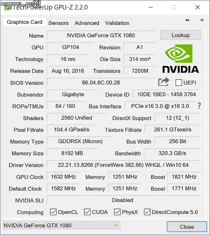
Task: Click the Shaders field 2560 Unified
Action: click(x=77, y=117)
